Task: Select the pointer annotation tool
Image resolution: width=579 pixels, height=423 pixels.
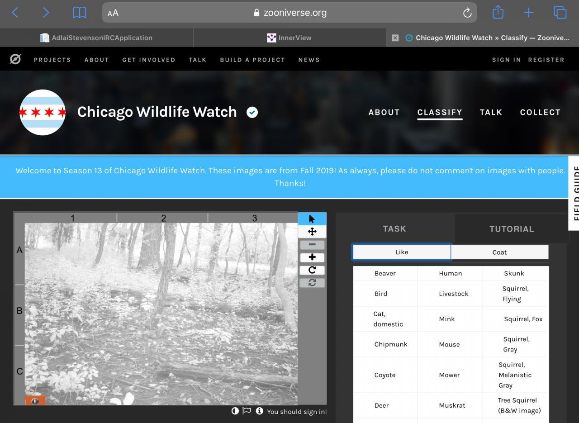Action: (312, 219)
